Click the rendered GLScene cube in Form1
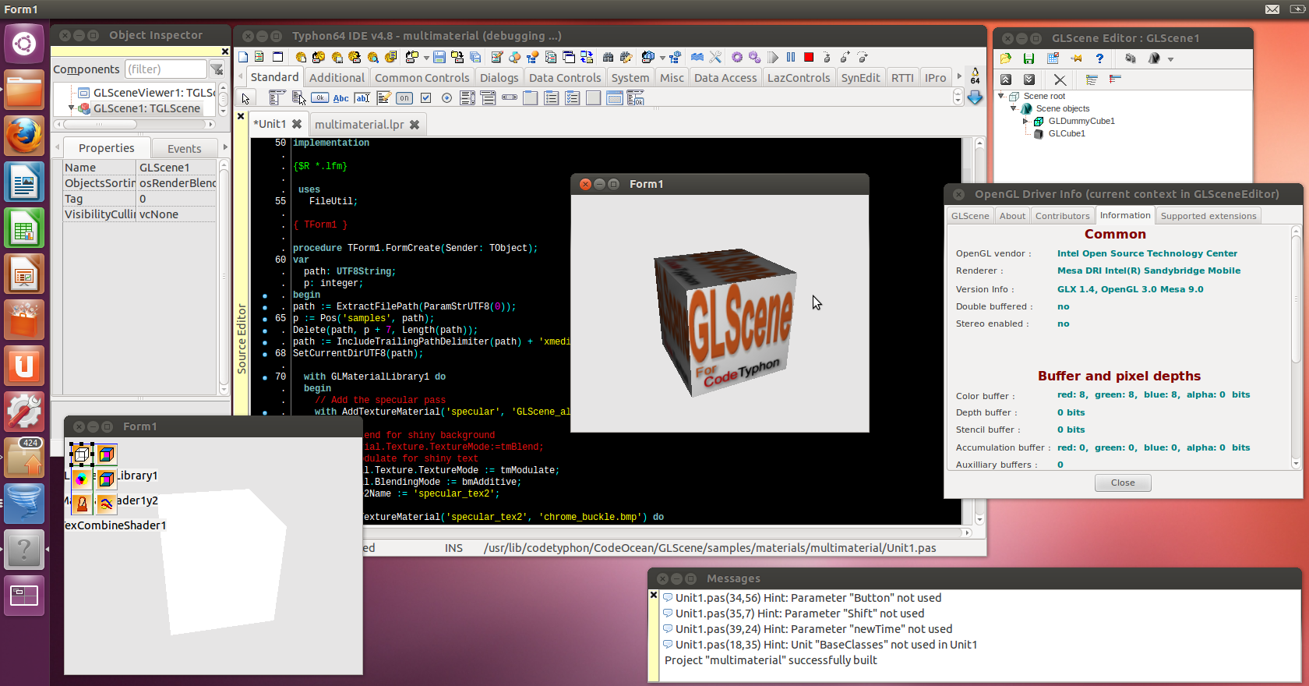 [x=725, y=322]
